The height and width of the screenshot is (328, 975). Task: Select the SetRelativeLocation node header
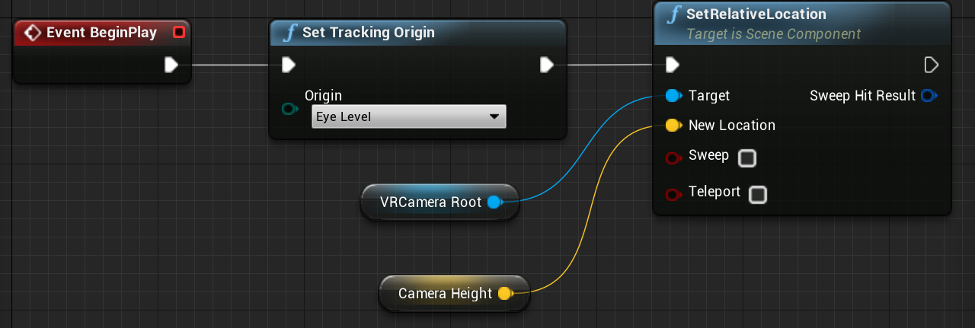(x=803, y=24)
